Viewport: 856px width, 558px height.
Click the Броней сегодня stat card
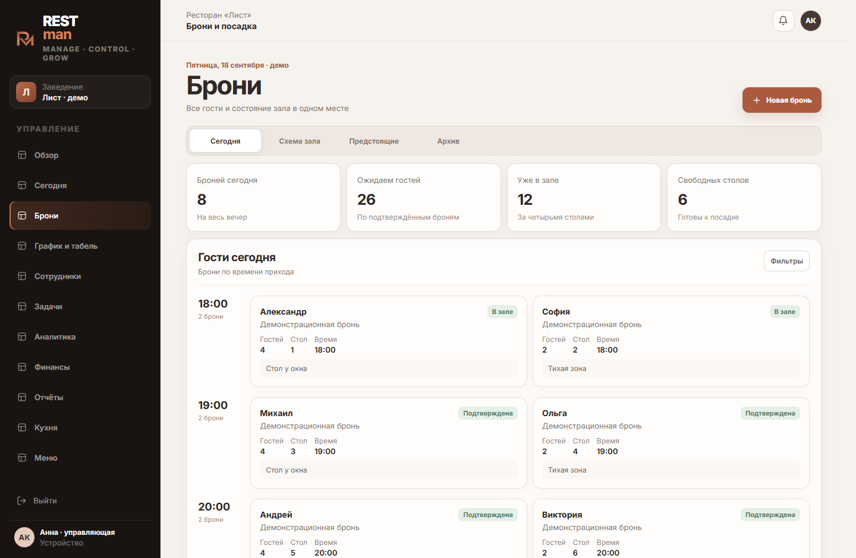click(263, 198)
